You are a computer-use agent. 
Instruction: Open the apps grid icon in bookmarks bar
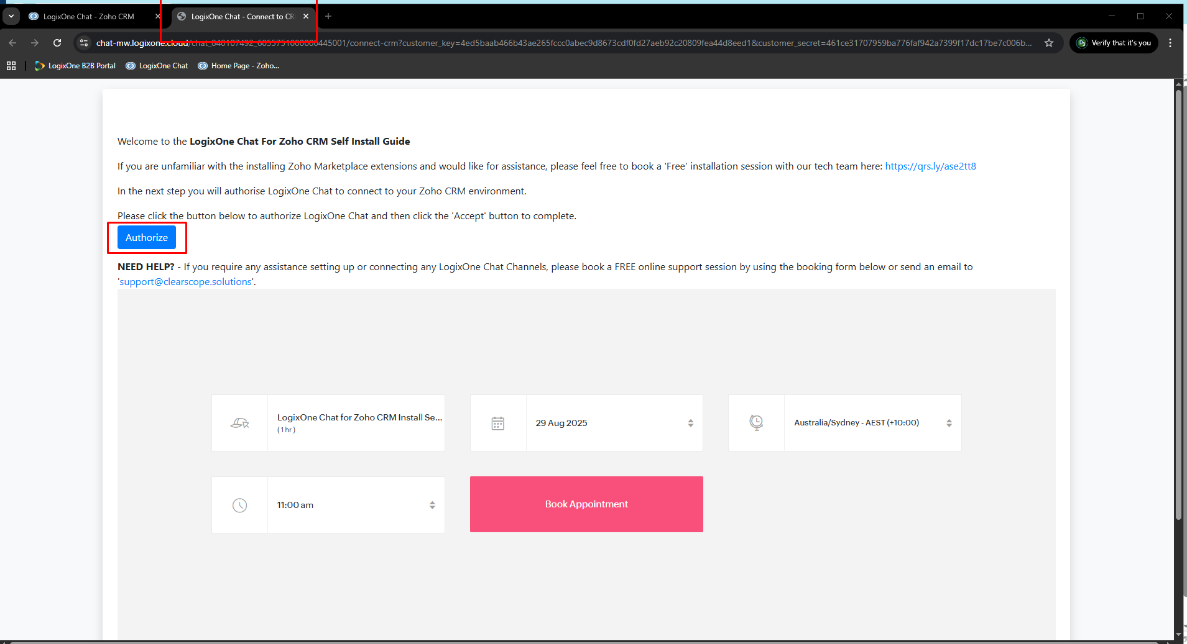click(11, 66)
